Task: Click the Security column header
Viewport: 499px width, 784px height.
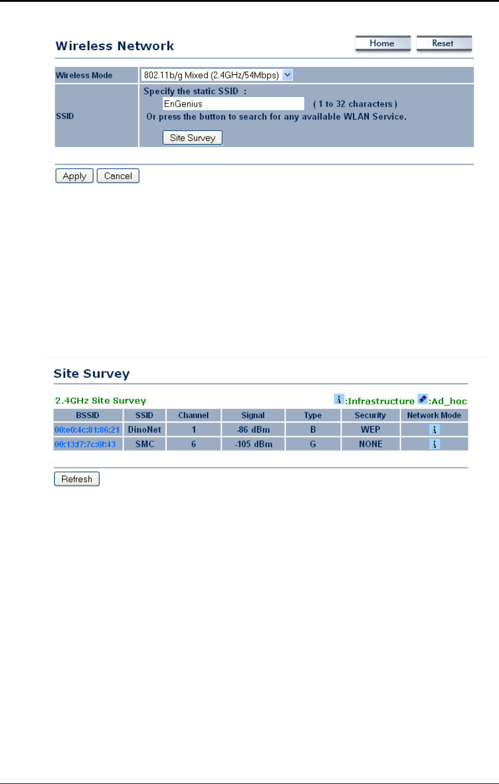Action: 370,415
